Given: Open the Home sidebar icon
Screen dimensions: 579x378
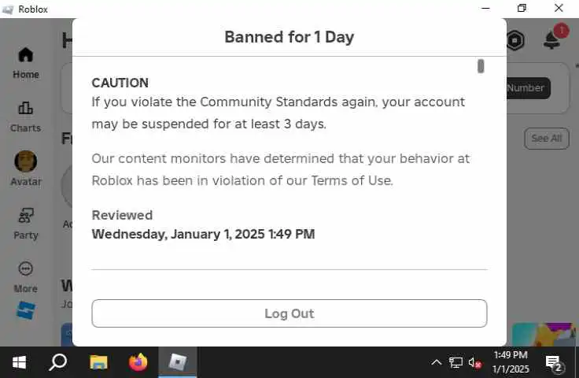Looking at the screenshot, I should coord(25,62).
